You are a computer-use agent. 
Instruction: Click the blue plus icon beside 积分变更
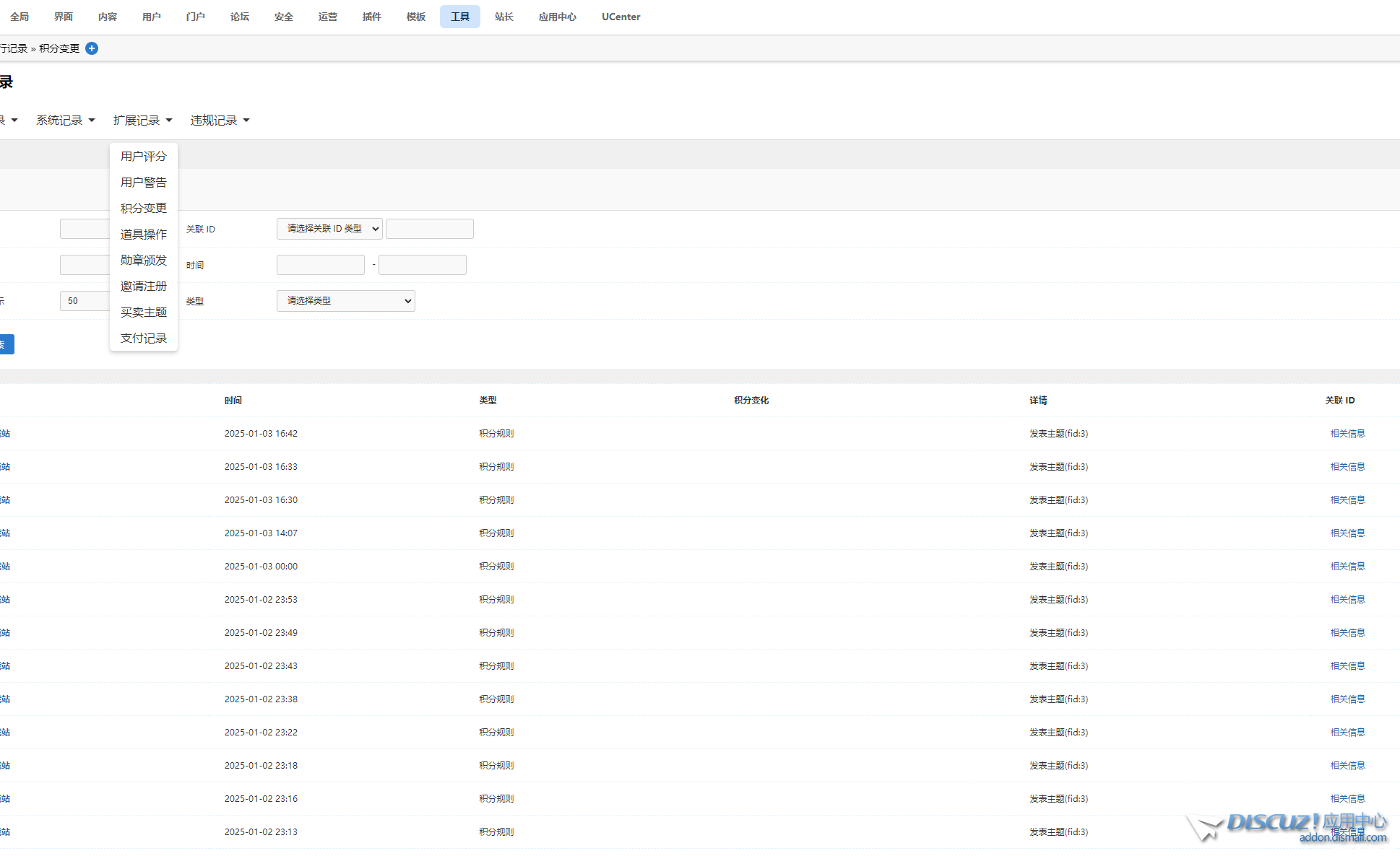click(x=92, y=48)
